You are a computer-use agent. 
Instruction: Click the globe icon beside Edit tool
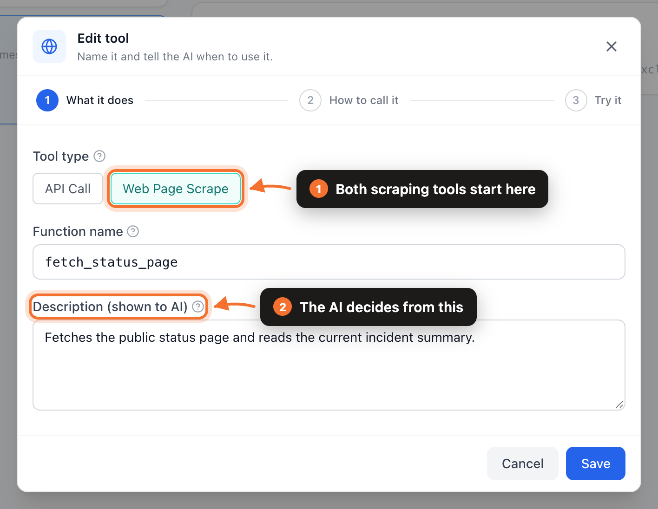click(x=49, y=46)
